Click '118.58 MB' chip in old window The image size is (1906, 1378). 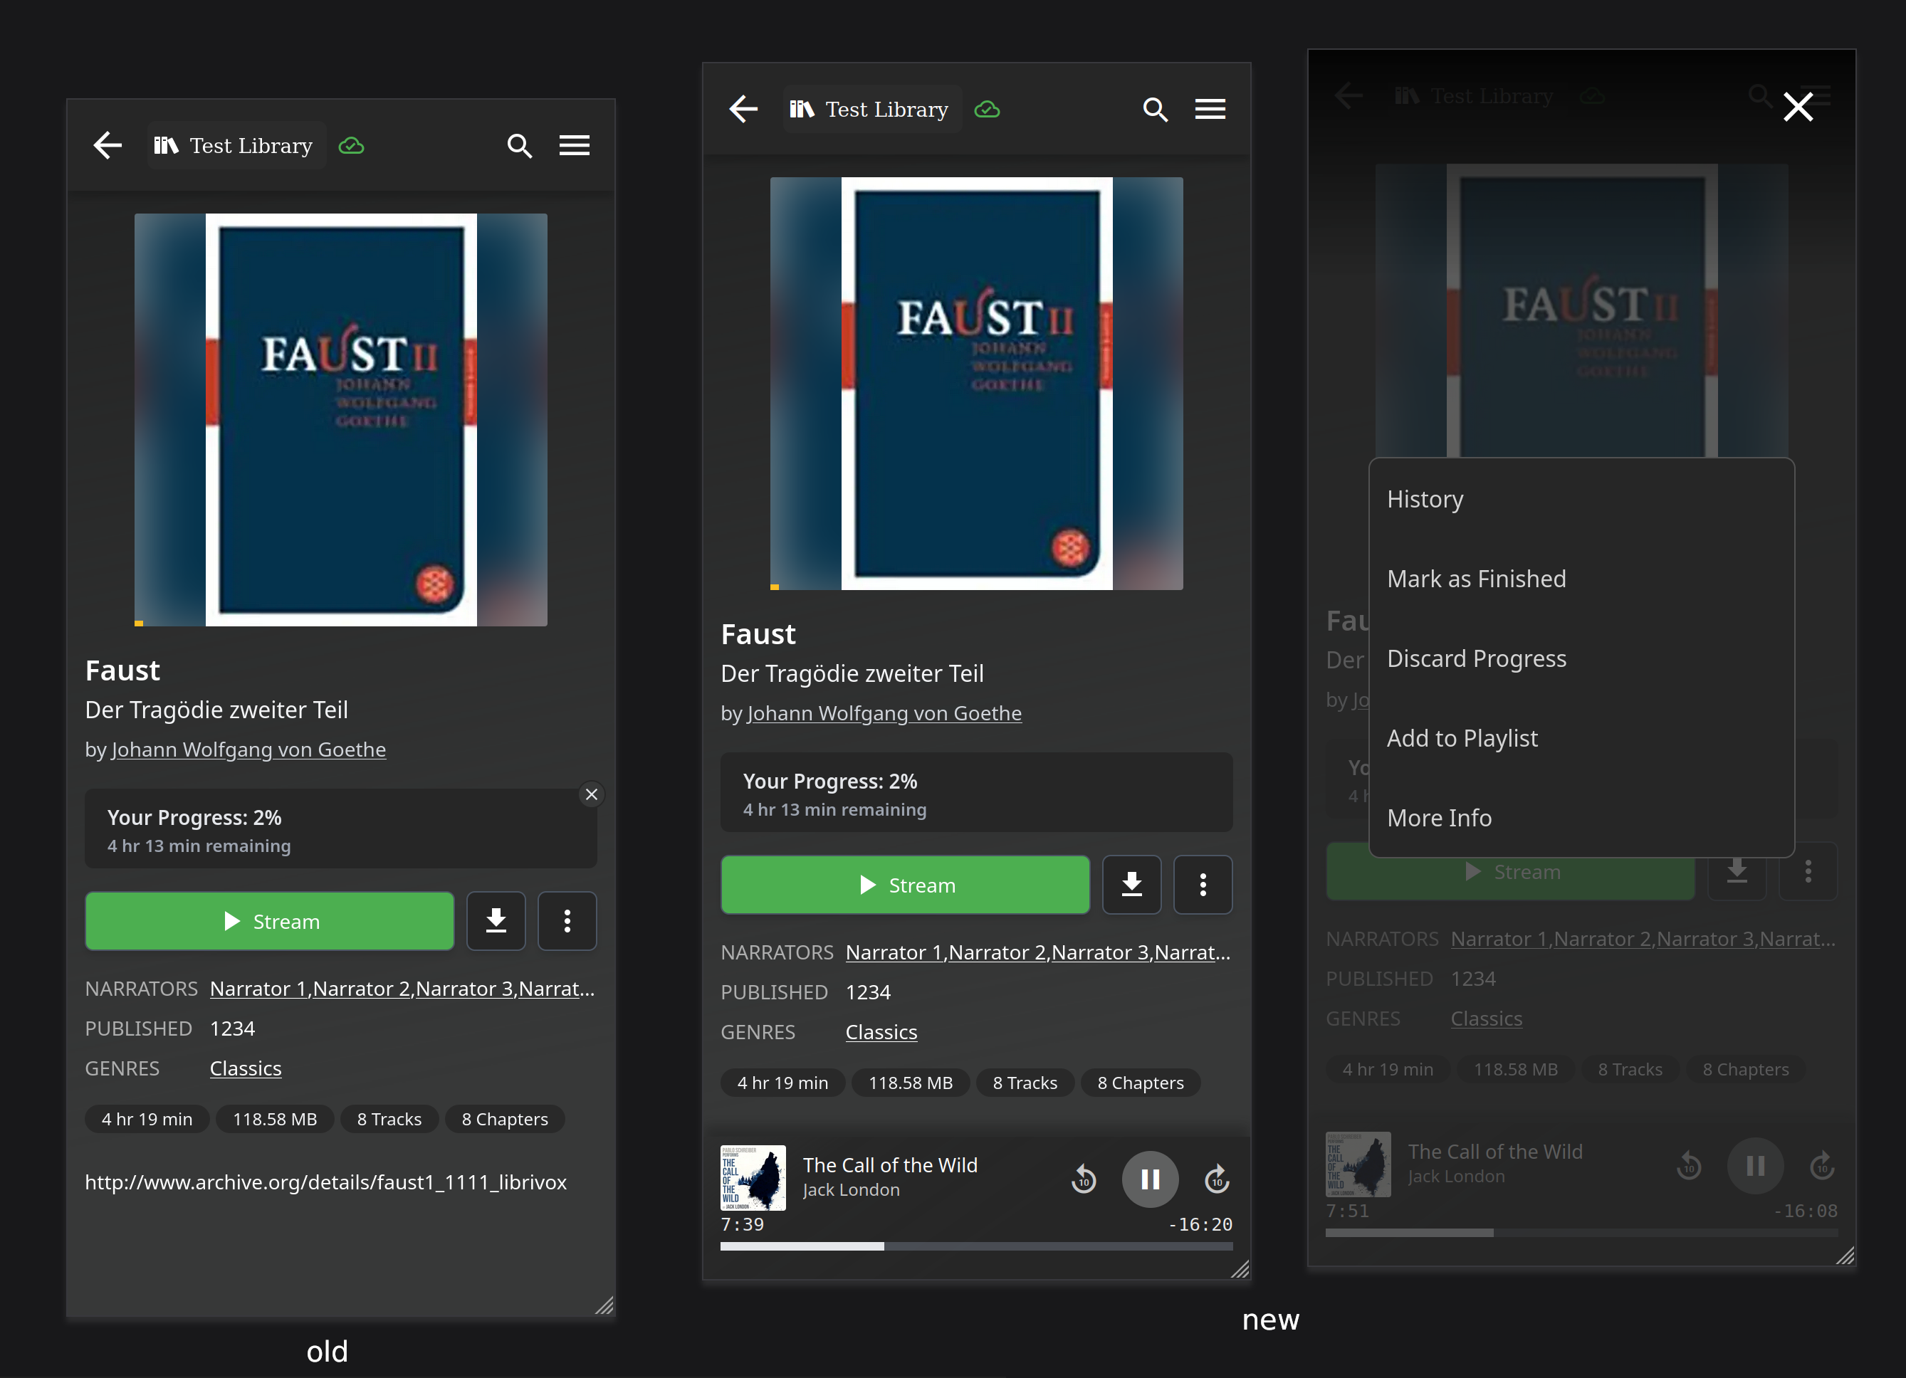pos(275,1119)
